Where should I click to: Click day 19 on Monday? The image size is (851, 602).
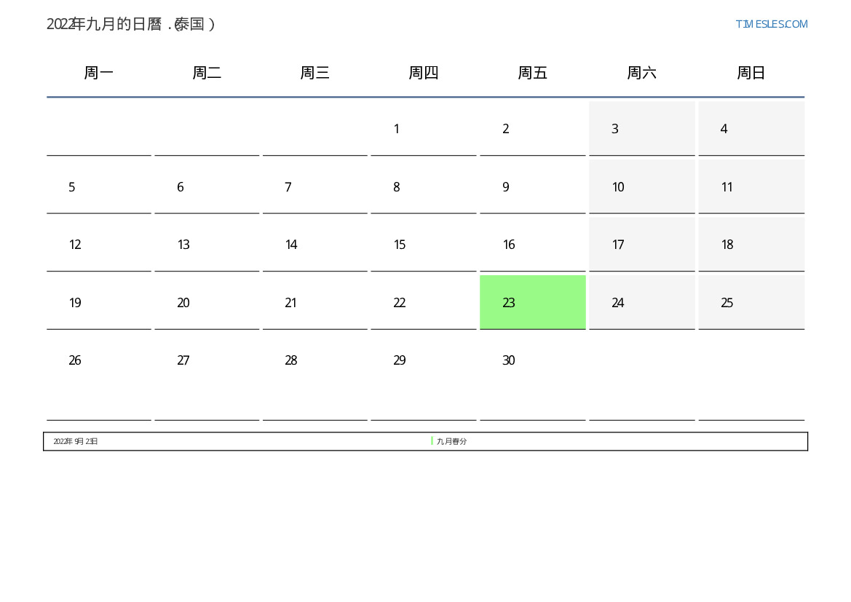pyautogui.click(x=99, y=303)
